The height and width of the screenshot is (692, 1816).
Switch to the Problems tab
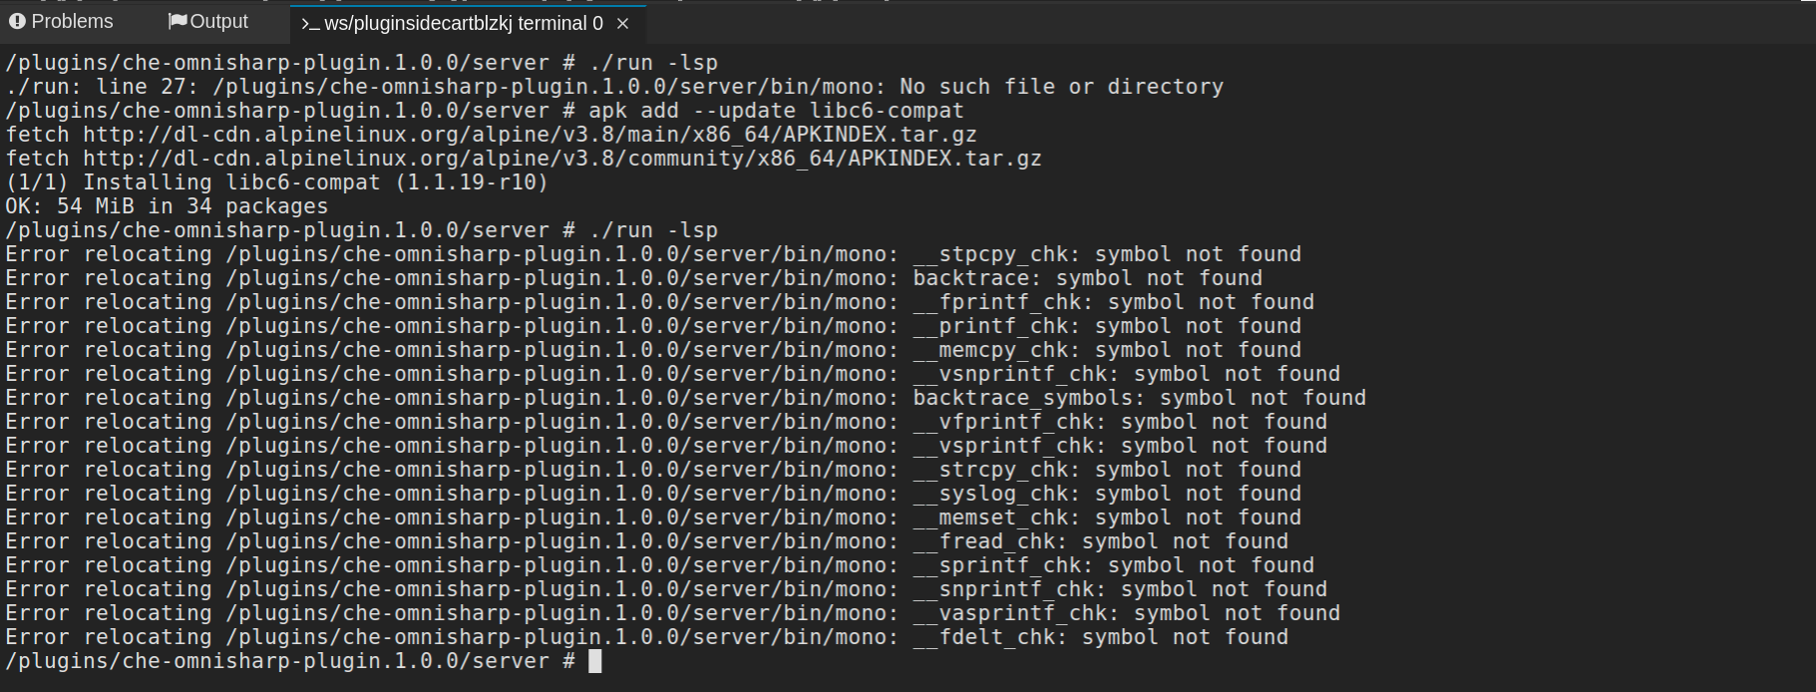[70, 21]
